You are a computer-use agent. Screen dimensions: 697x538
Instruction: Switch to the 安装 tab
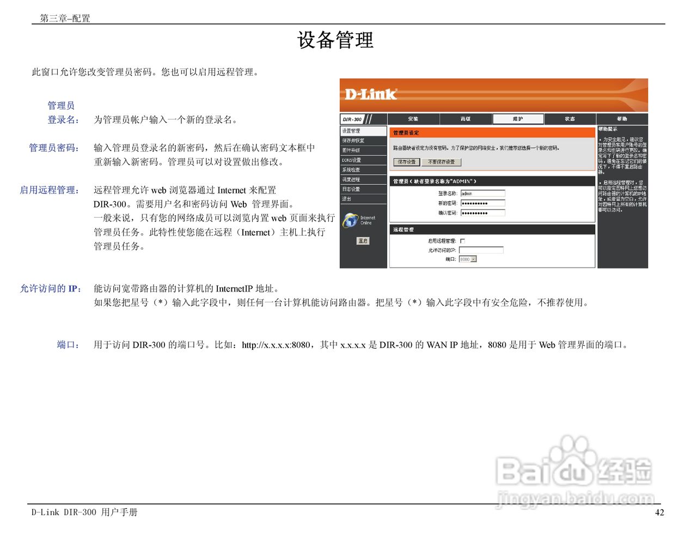(x=413, y=119)
